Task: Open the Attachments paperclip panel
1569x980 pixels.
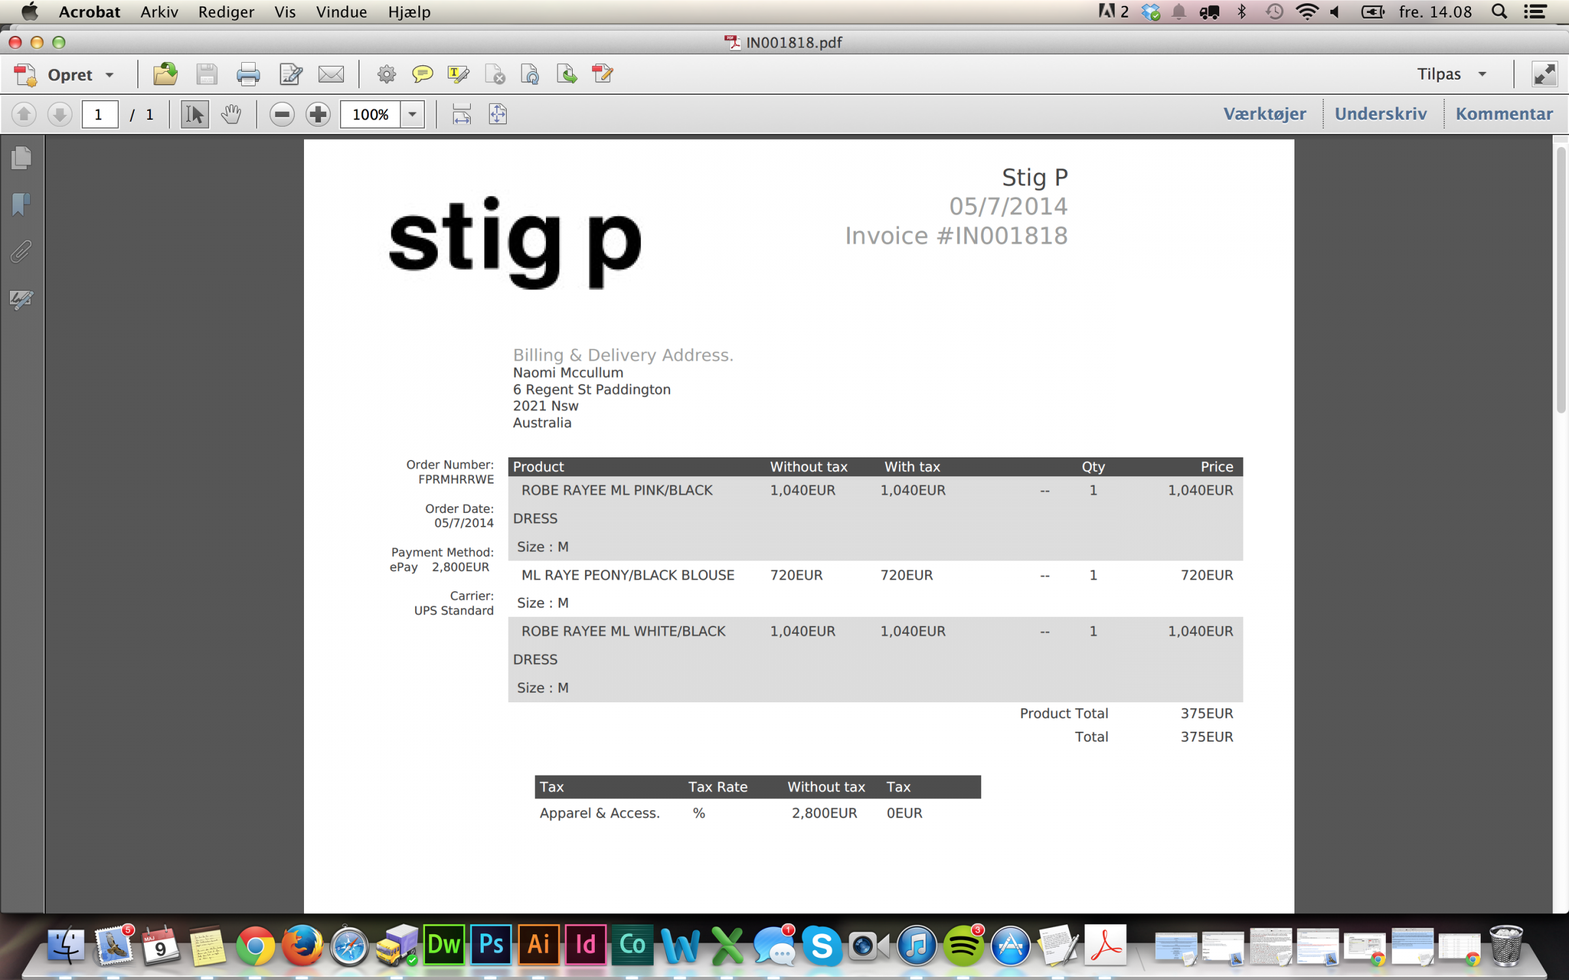Action: click(21, 252)
